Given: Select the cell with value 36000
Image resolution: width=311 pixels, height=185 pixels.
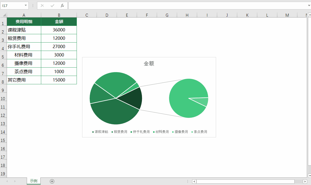Looking at the screenshot, I should click(x=59, y=30).
